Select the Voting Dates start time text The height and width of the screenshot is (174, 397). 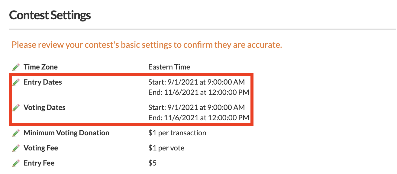(196, 108)
